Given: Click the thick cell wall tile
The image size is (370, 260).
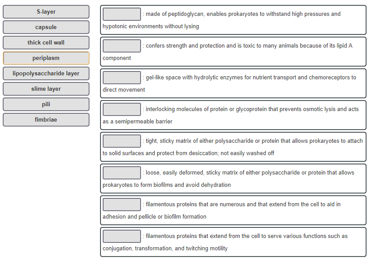Looking at the screenshot, I should pyautogui.click(x=46, y=43).
